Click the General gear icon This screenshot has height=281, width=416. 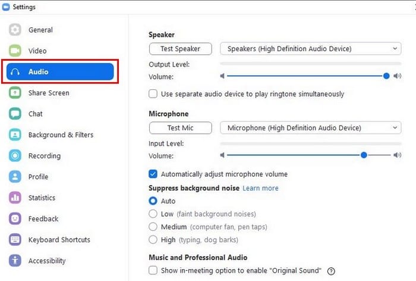pyautogui.click(x=15, y=30)
